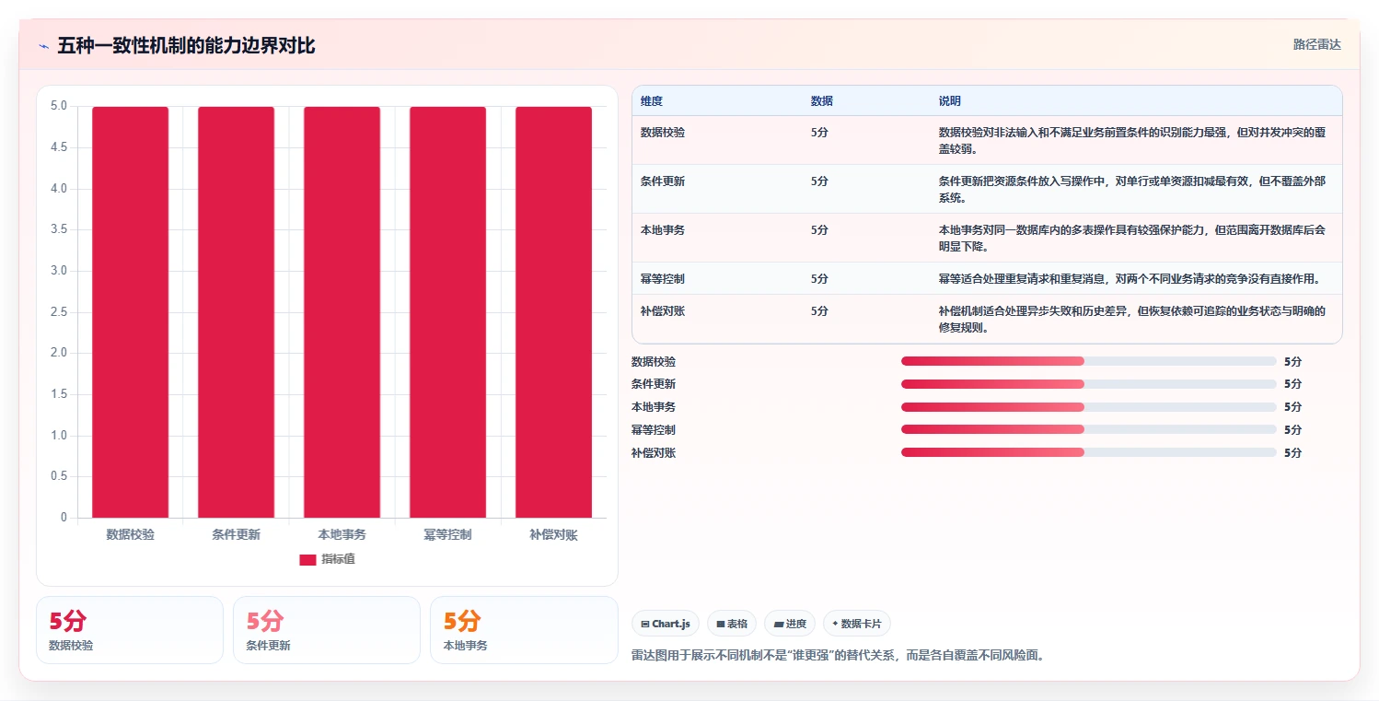The image size is (1379, 701).
Task: Click the 幂等控制 bar in chart
Action: point(447,312)
